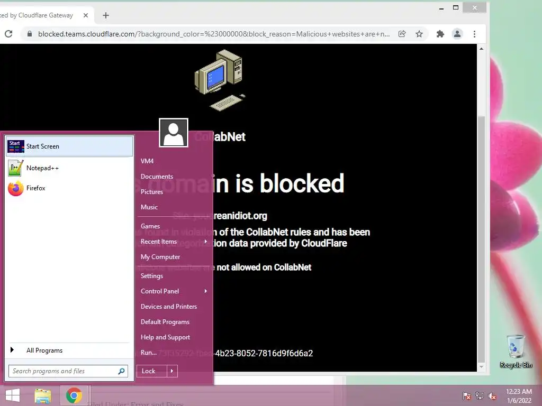This screenshot has height=406, width=542.
Task: Click the Windows Start button
Action: pyautogui.click(x=13, y=395)
